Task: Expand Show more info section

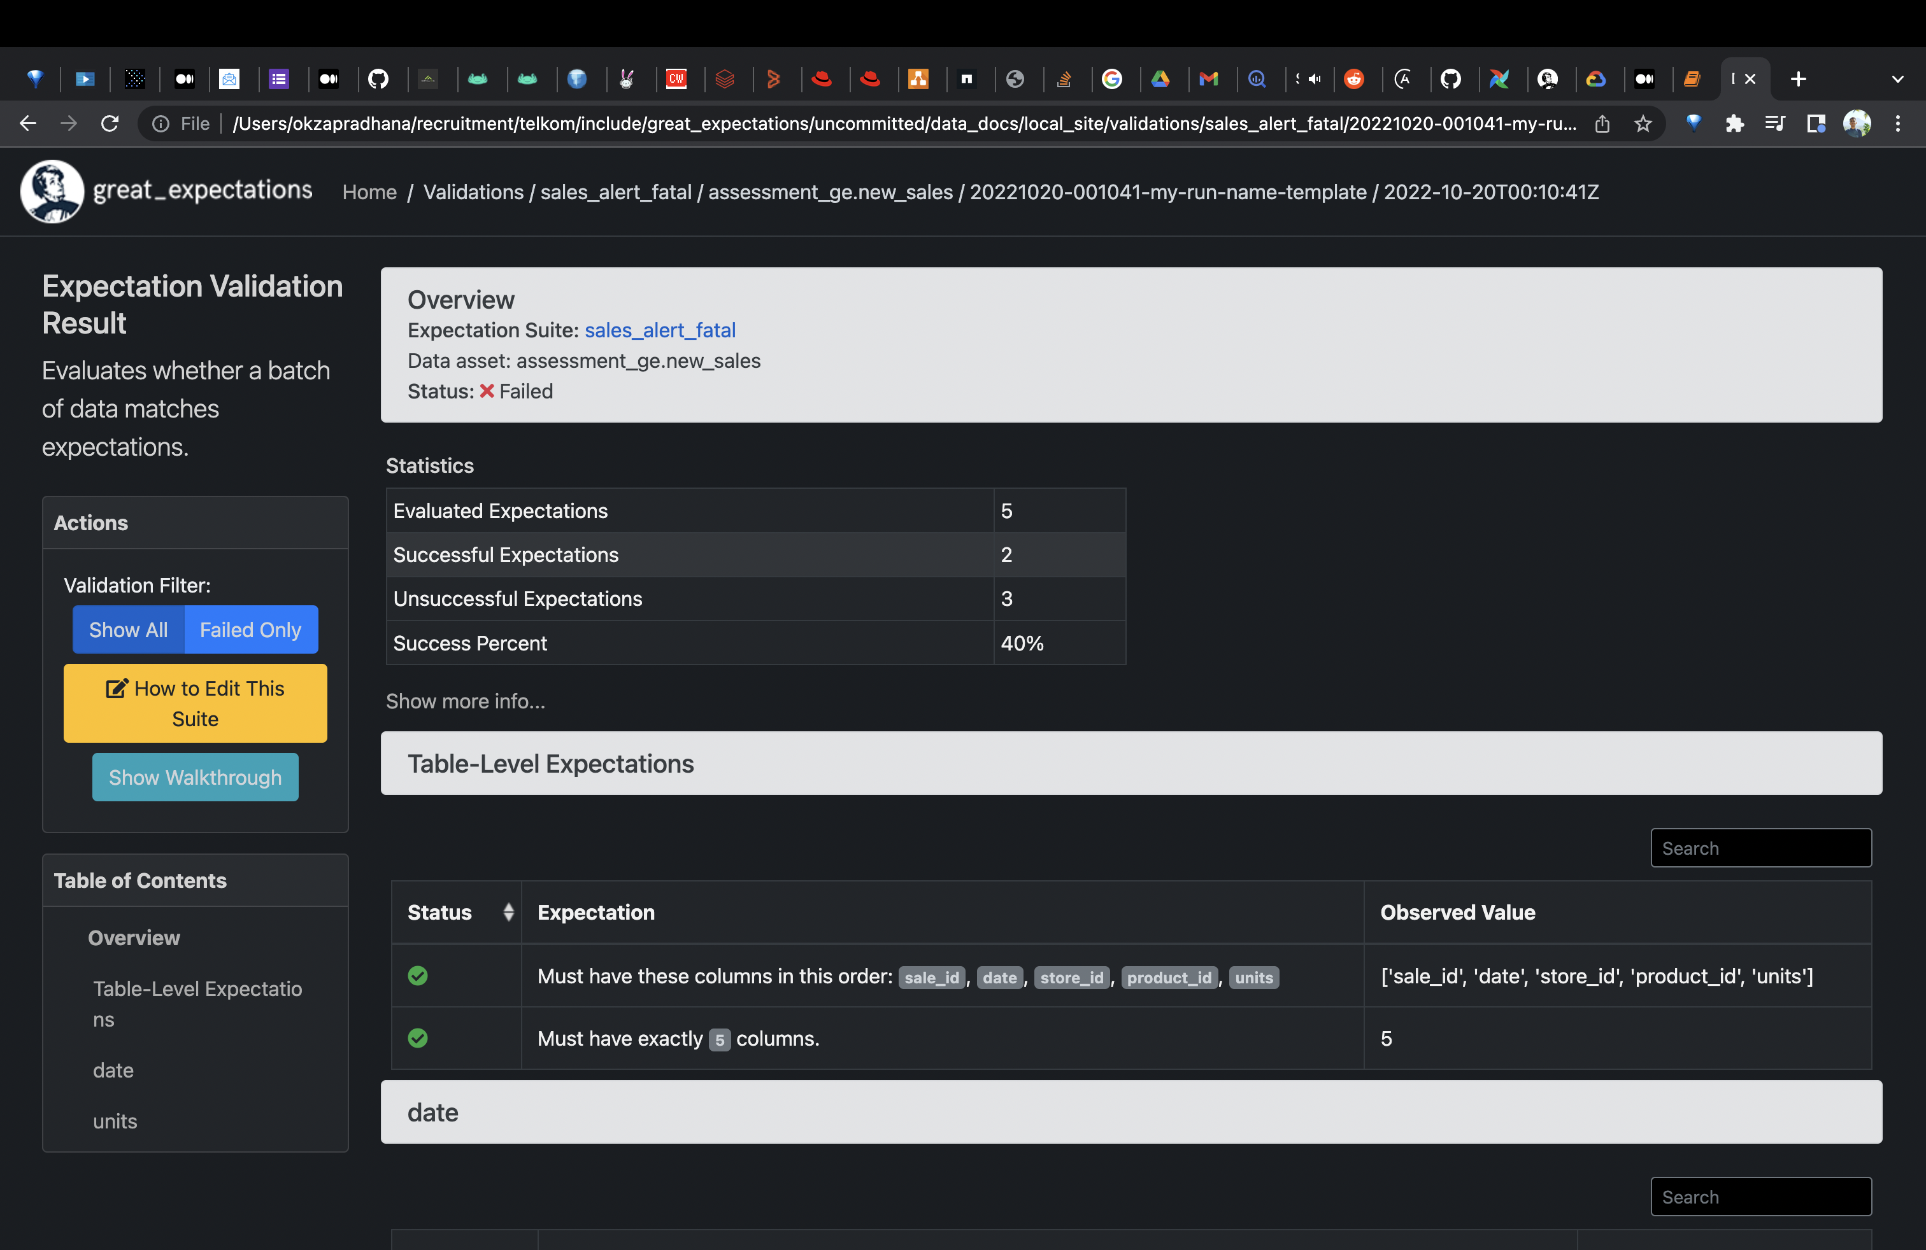Action: coord(466,701)
